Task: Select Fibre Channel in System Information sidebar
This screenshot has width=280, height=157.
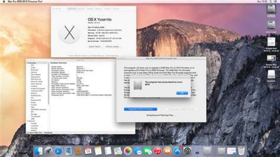Action: (36, 84)
